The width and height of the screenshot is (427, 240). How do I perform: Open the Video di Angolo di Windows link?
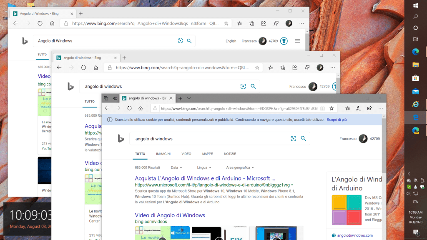170,215
